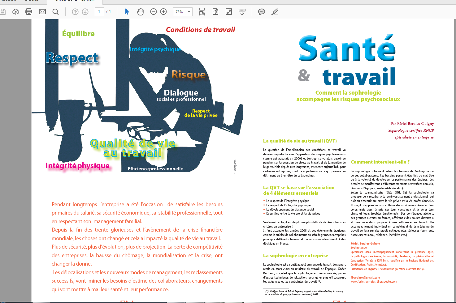Select the highlighter pen tool

coord(275,12)
